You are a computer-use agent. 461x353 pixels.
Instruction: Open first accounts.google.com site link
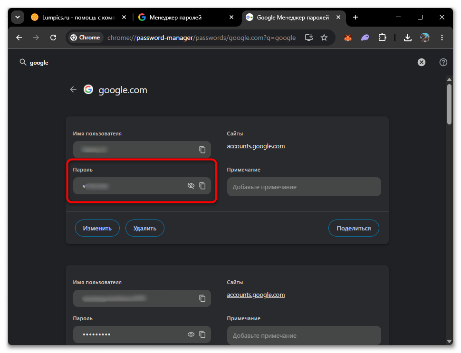coord(256,146)
